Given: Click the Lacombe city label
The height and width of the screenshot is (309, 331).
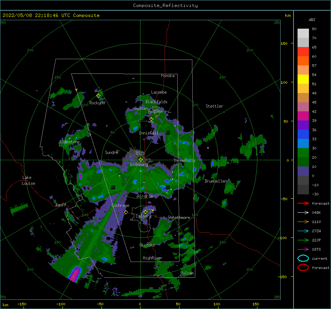Looking at the screenshot, I should coord(159,92).
